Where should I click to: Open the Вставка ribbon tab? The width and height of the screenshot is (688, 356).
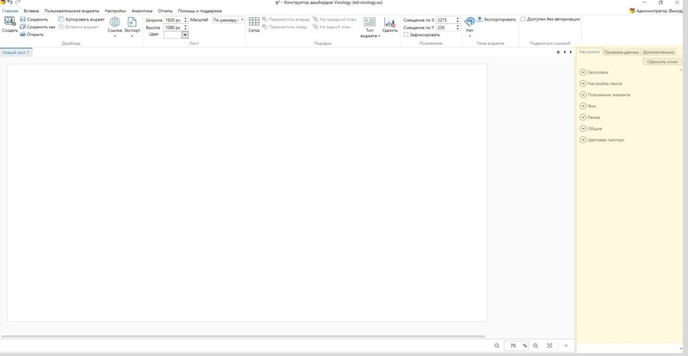[x=31, y=11]
